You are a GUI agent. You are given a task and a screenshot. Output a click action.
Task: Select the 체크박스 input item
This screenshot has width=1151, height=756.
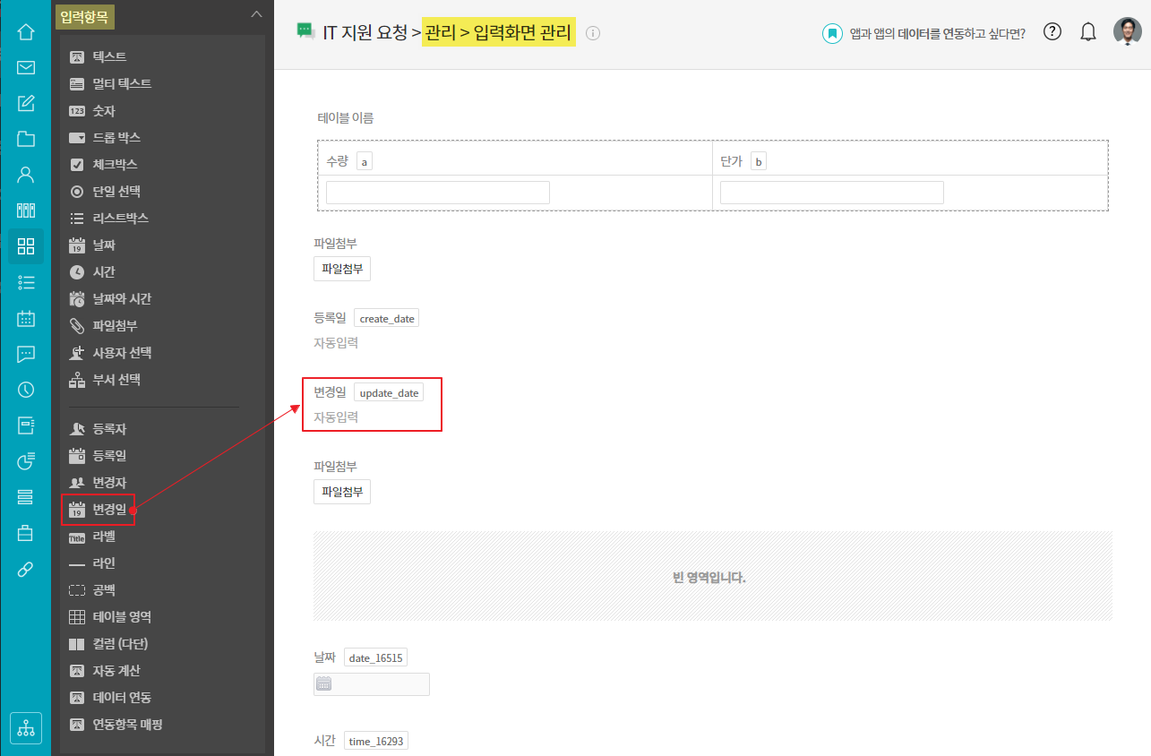click(x=115, y=165)
